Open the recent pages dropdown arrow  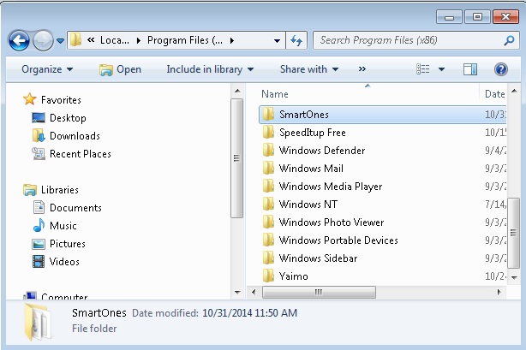(x=60, y=41)
